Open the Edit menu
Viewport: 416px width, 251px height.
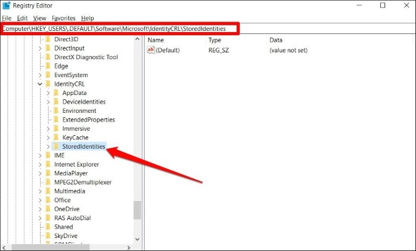[22, 18]
